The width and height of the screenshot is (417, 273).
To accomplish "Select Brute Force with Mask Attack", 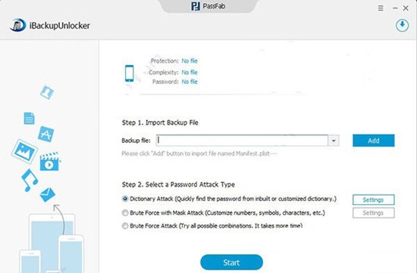I will [x=125, y=213].
